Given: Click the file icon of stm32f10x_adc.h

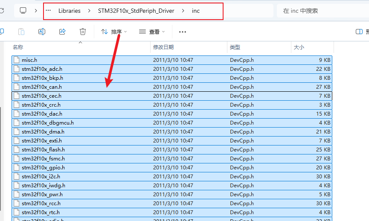Looking at the screenshot, I should [17, 69].
